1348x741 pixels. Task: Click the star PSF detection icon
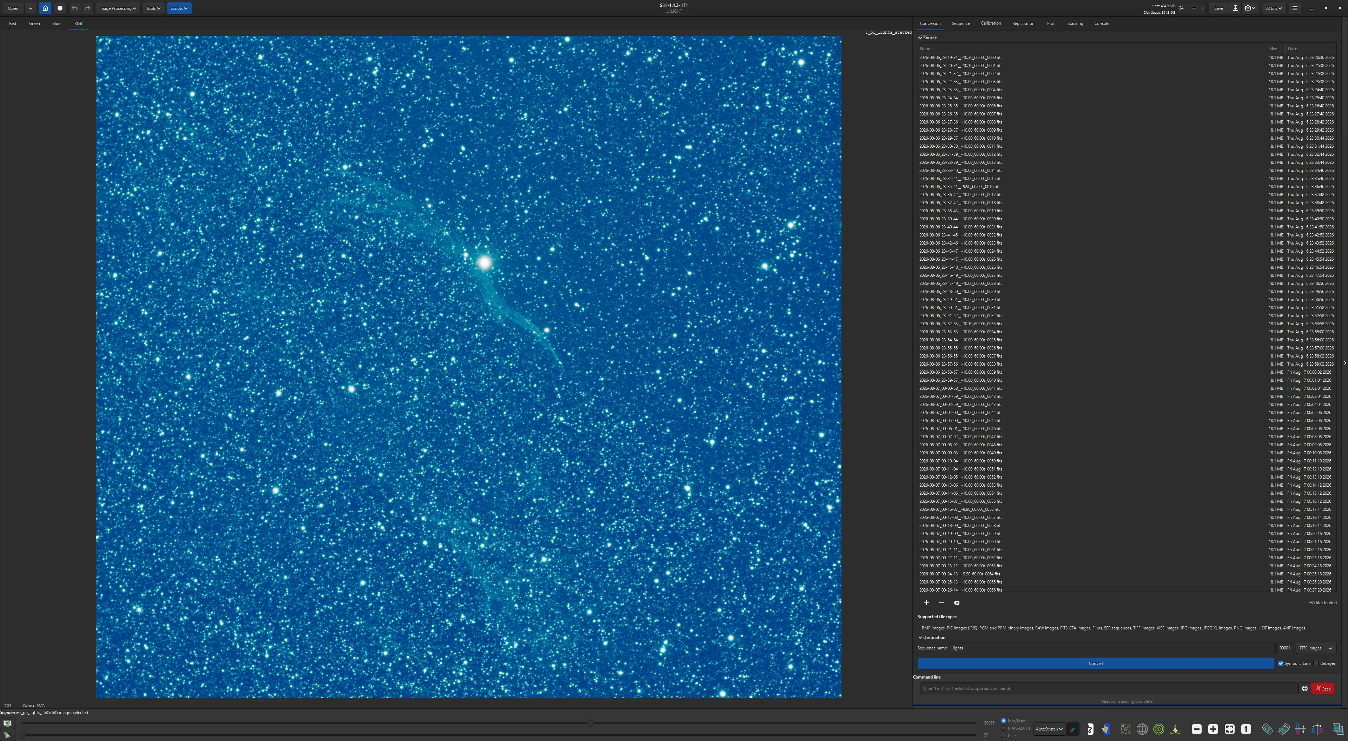point(1175,729)
